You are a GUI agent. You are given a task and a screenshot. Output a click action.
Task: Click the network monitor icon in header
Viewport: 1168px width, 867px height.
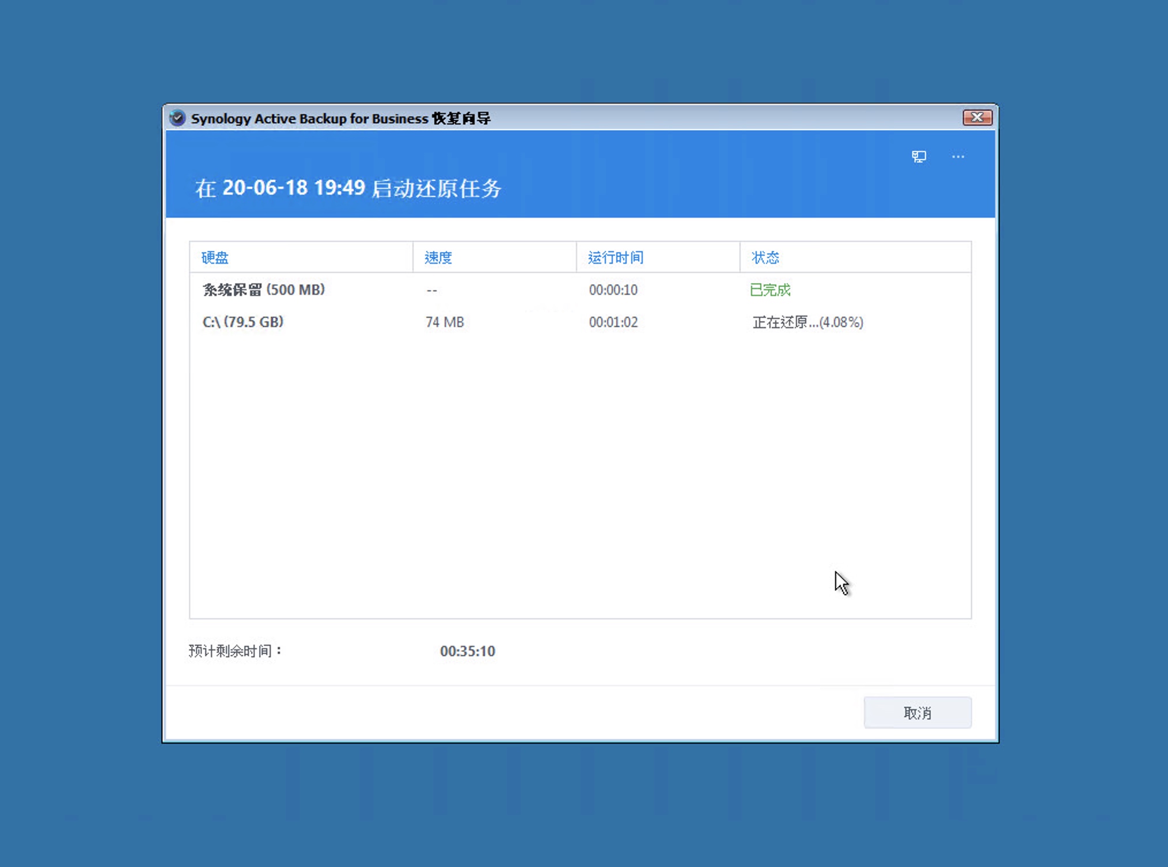(919, 157)
